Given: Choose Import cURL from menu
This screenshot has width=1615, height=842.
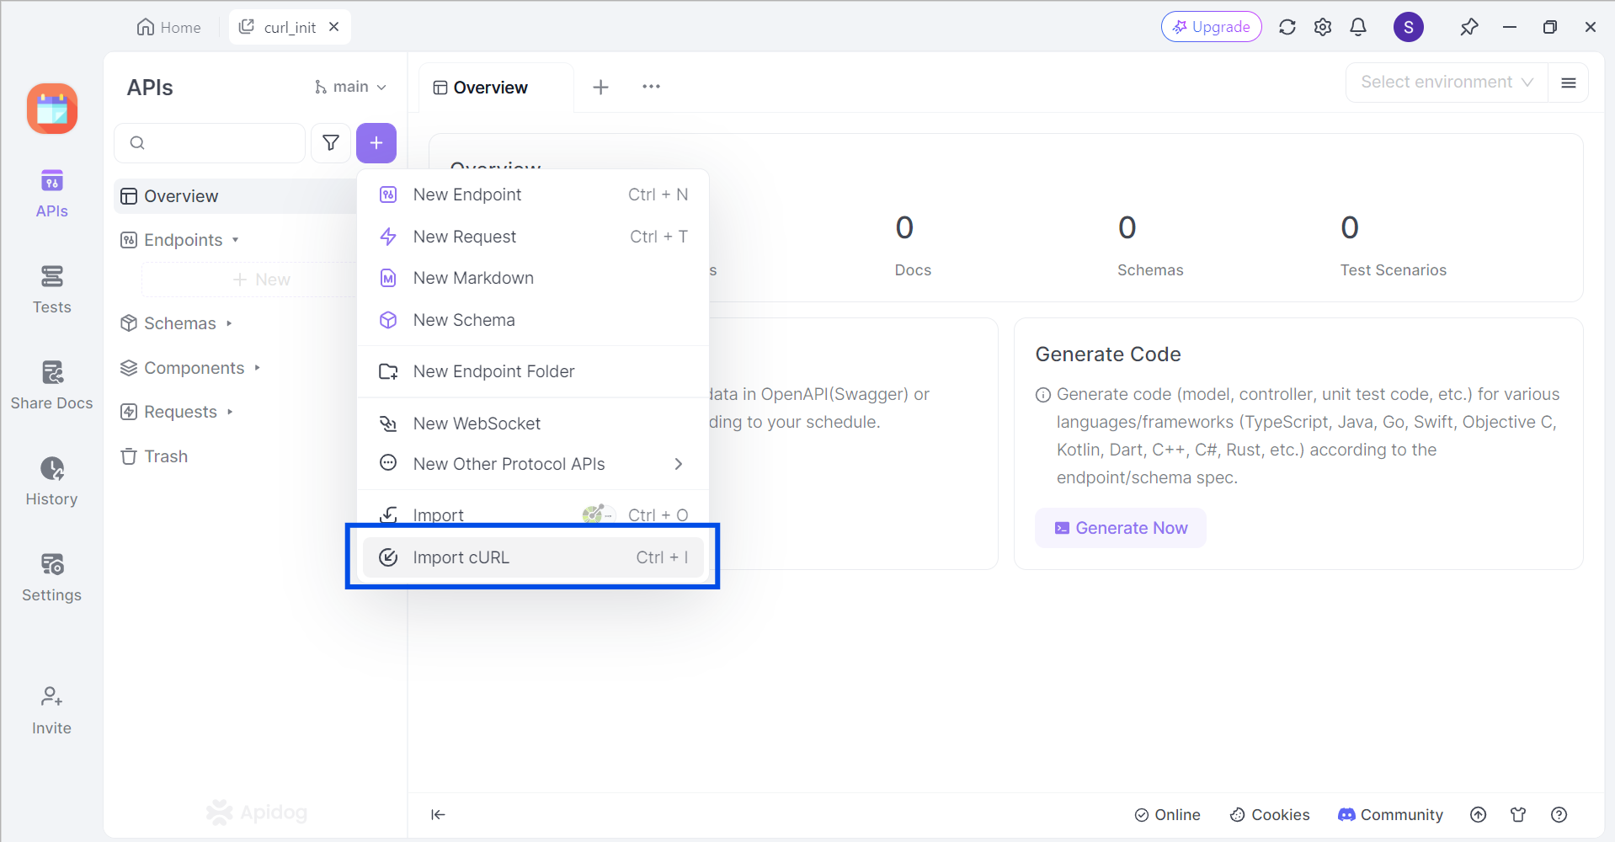Looking at the screenshot, I should tap(533, 557).
